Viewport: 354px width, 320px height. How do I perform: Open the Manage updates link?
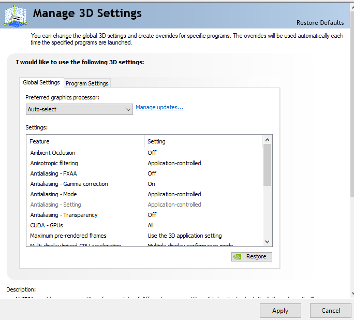159,107
